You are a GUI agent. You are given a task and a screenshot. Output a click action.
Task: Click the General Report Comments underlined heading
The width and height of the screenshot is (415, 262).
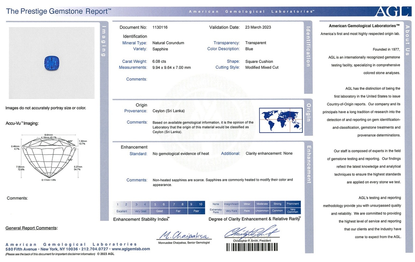[x=31, y=228]
